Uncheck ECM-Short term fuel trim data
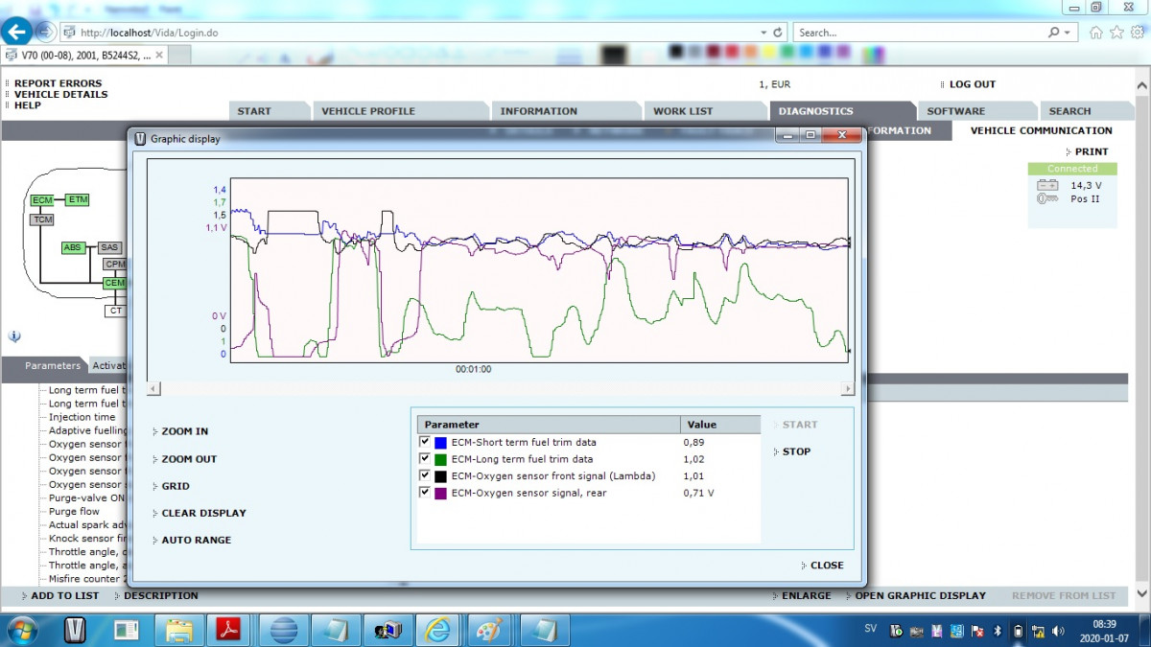 425,443
